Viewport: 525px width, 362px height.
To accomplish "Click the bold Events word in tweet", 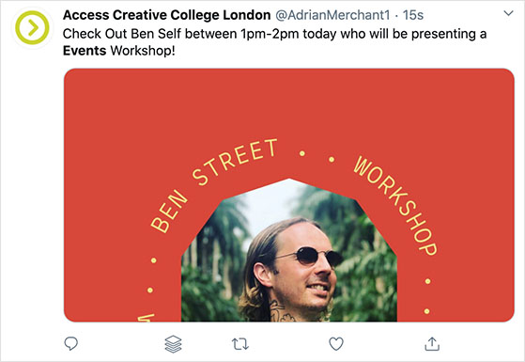I will 85,51.
